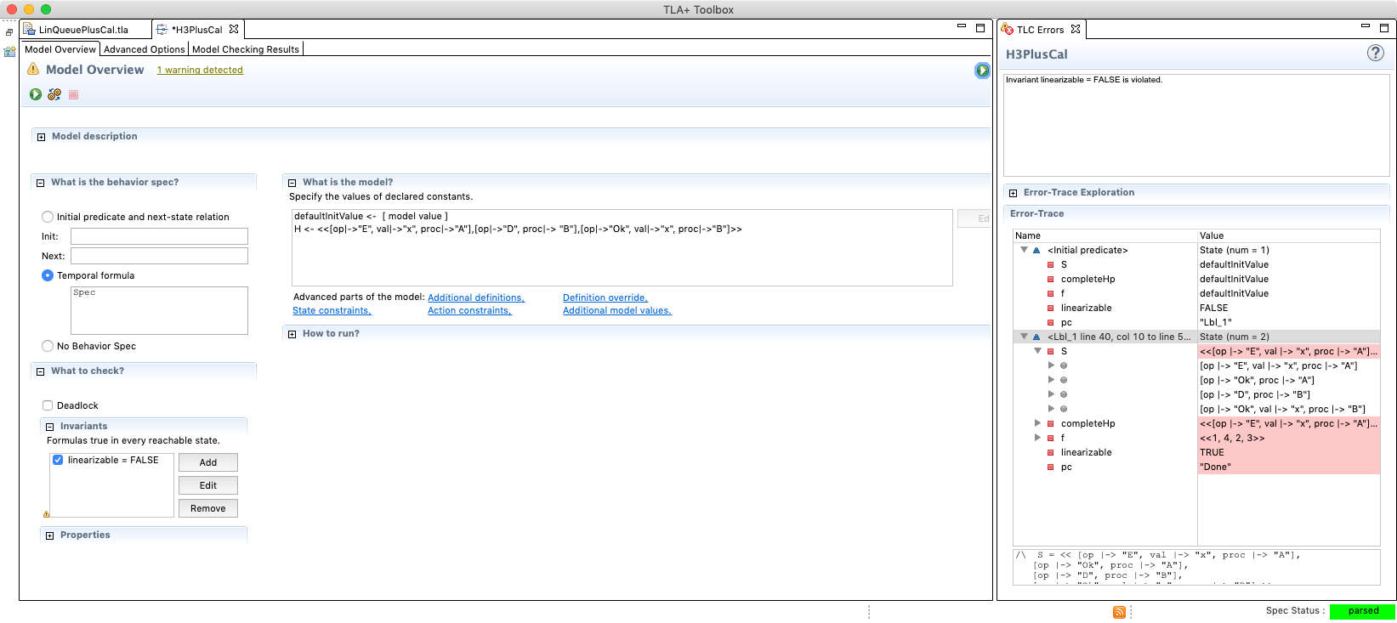1397x623 pixels.
Task: Click the Restore icon in left sidebar
Action: pos(9,32)
